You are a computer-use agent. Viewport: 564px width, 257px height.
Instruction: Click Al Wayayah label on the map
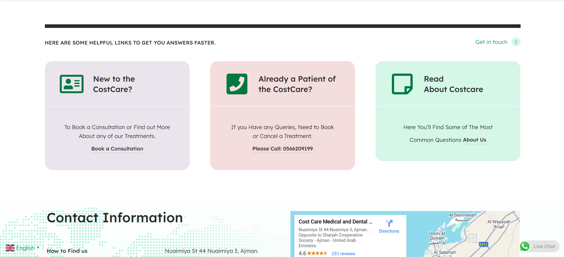tap(499, 224)
